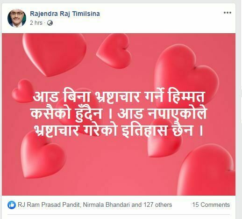
Task: Click the small heart at the image's top center
Action: point(114,50)
